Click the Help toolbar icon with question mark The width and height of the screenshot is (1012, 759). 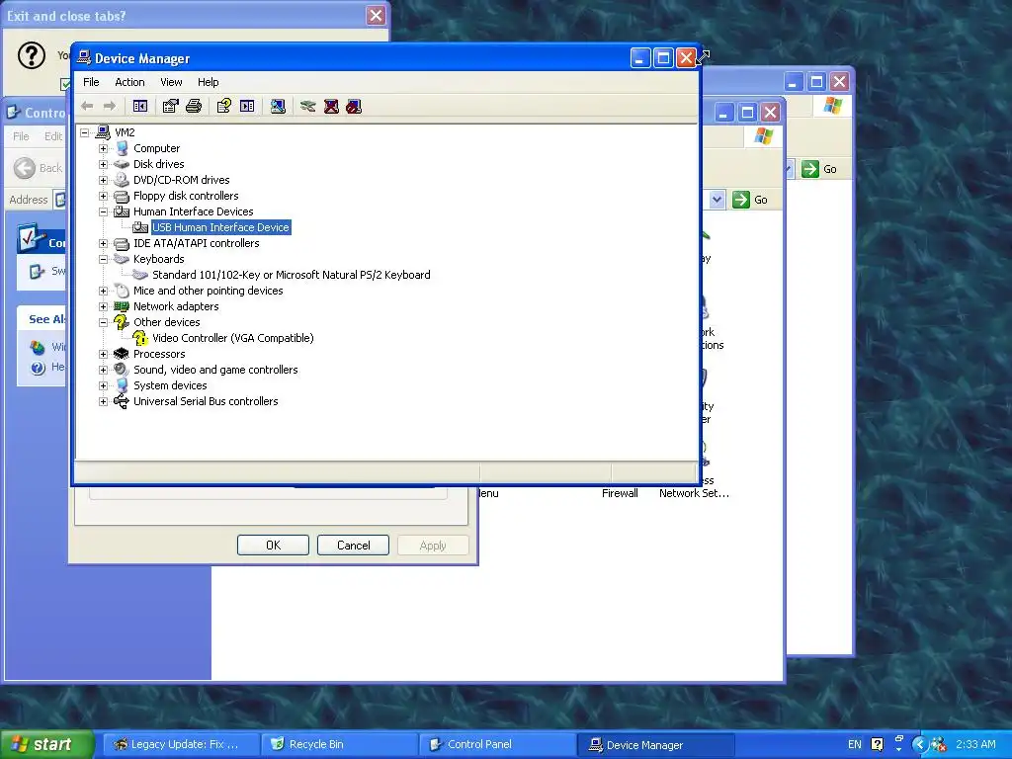click(224, 106)
